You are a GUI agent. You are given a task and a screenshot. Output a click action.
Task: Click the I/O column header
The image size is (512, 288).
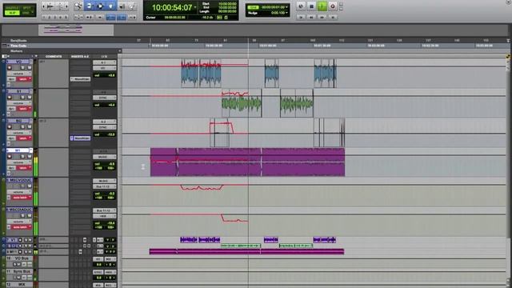coord(104,57)
